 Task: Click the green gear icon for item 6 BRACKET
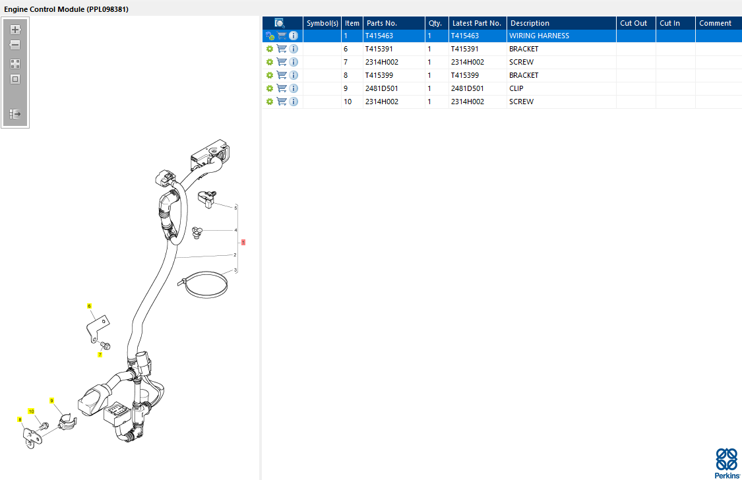270,49
